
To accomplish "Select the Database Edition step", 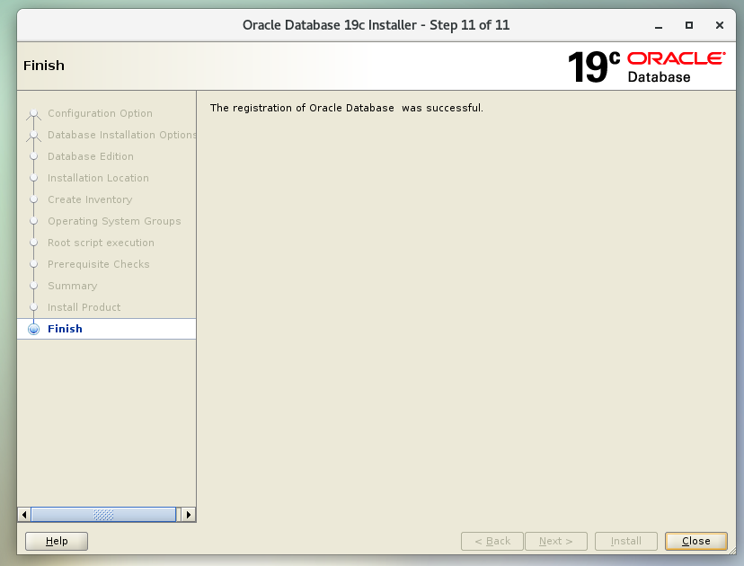I will tap(91, 156).
